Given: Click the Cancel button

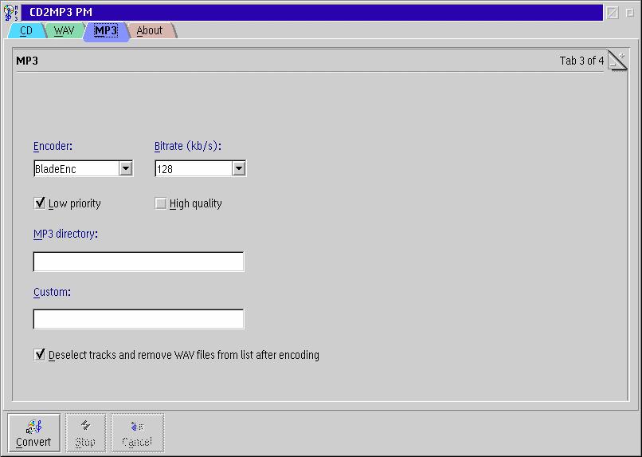Looking at the screenshot, I should (137, 433).
